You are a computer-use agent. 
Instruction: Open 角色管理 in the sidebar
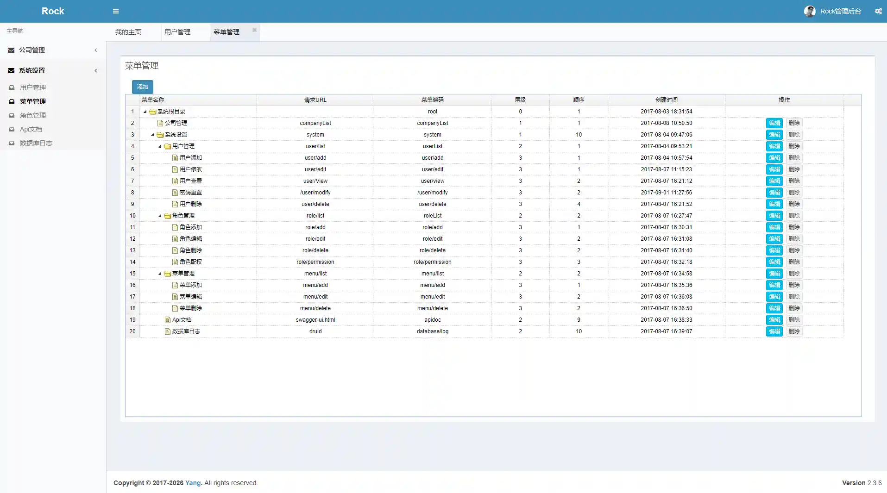point(32,115)
